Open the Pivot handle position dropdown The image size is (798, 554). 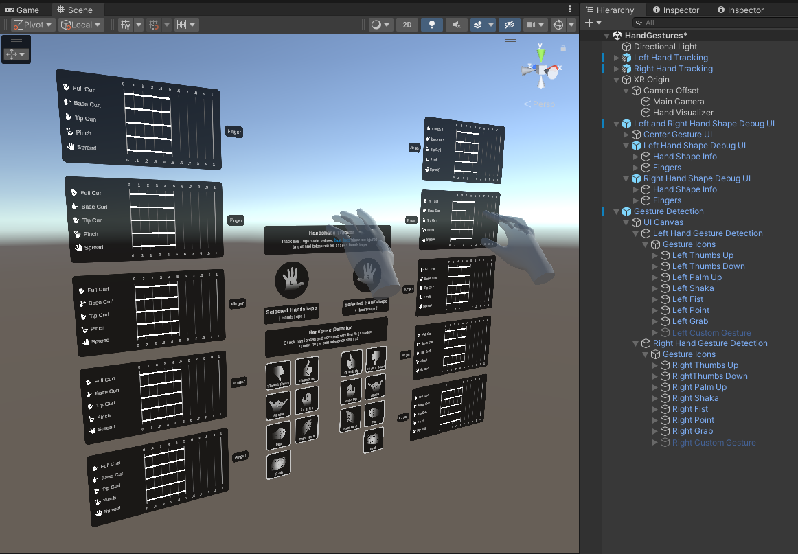click(30, 25)
